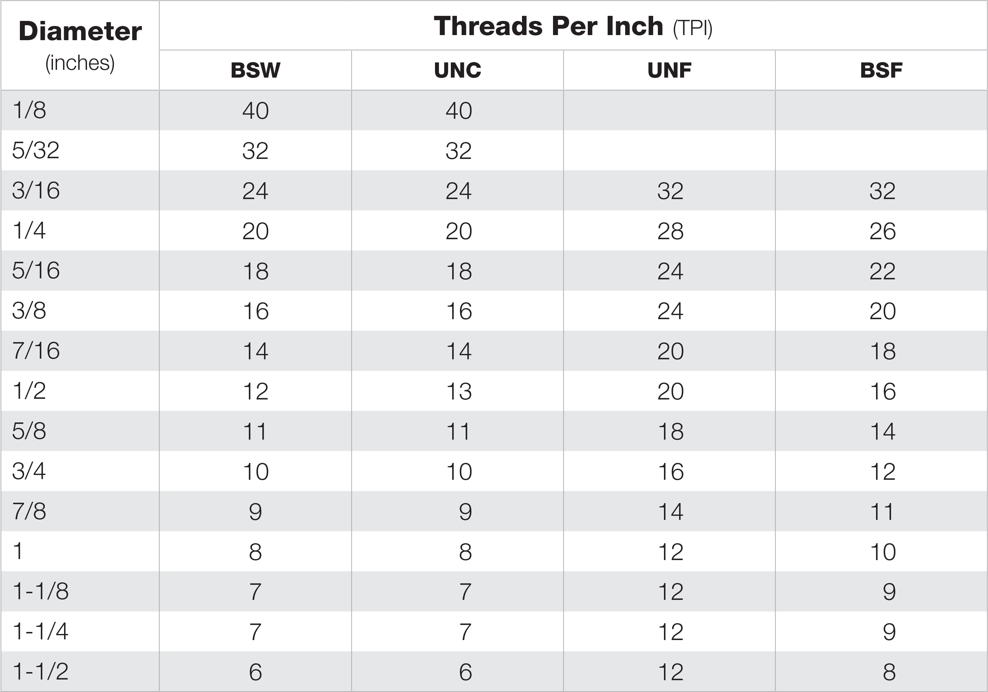Viewport: 988px width, 692px height.
Task: Click BSF value 26 in 1/4 row
Action: (882, 231)
